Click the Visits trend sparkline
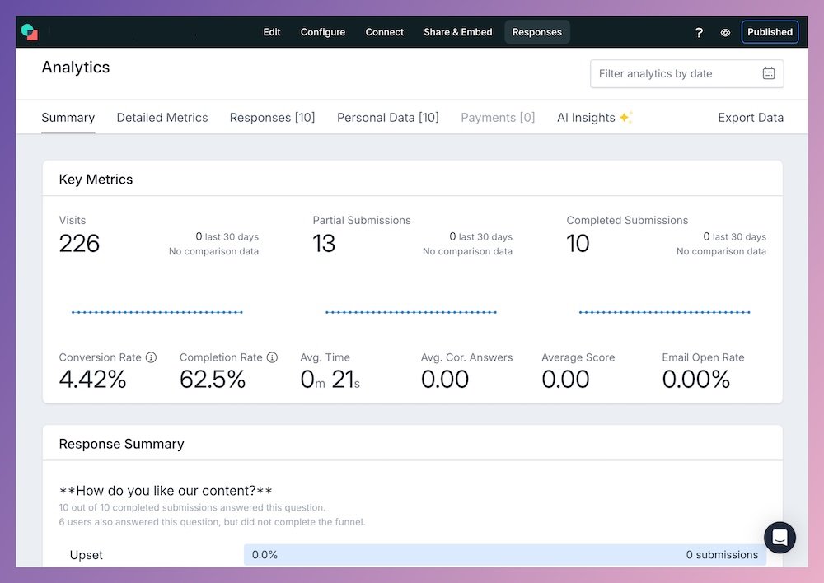 [x=157, y=312]
